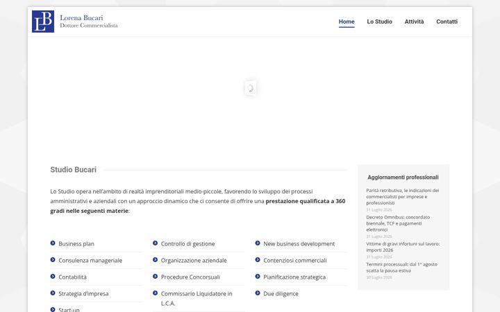The width and height of the screenshot is (500, 312).
Task: Click the bullet icon beside Business plan
Action: click(x=53, y=243)
